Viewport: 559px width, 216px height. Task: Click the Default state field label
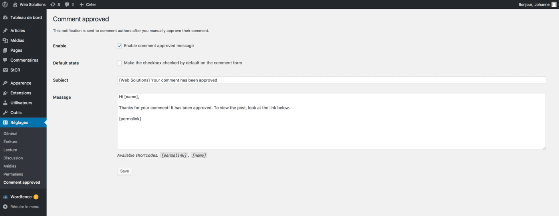pyautogui.click(x=66, y=63)
